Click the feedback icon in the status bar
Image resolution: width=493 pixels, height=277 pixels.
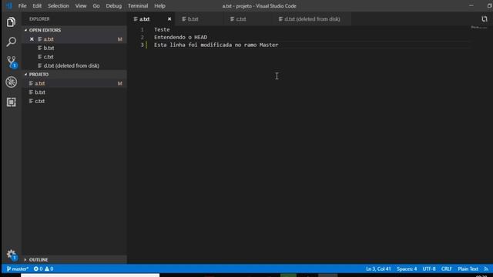pyautogui.click(x=486, y=269)
